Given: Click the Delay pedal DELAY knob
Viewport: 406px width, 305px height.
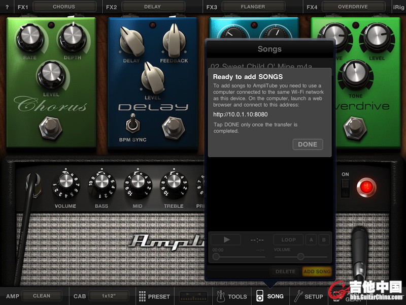Looking at the screenshot, I should tap(131, 42).
